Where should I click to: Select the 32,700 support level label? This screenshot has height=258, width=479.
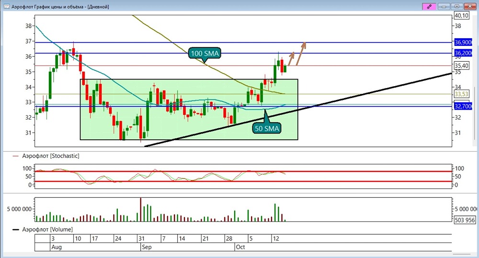(463, 106)
